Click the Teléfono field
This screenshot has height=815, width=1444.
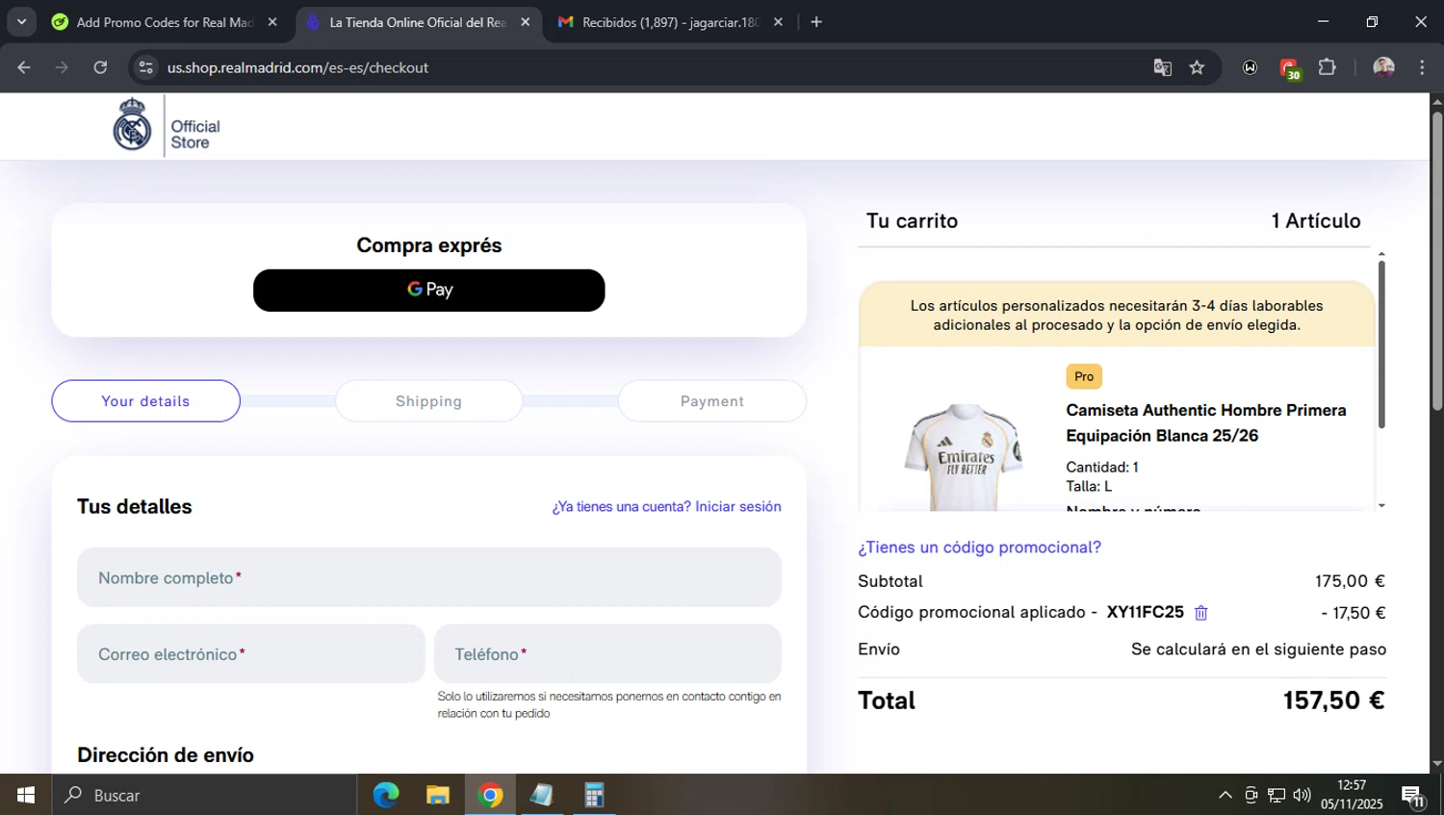coord(607,653)
